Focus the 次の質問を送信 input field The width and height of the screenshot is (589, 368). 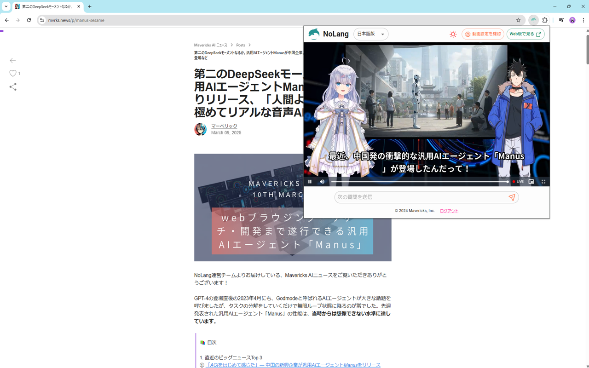[x=420, y=197]
